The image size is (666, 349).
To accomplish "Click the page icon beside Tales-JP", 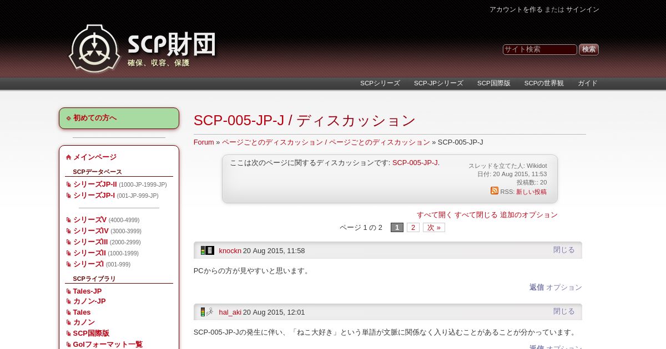I will click(69, 291).
